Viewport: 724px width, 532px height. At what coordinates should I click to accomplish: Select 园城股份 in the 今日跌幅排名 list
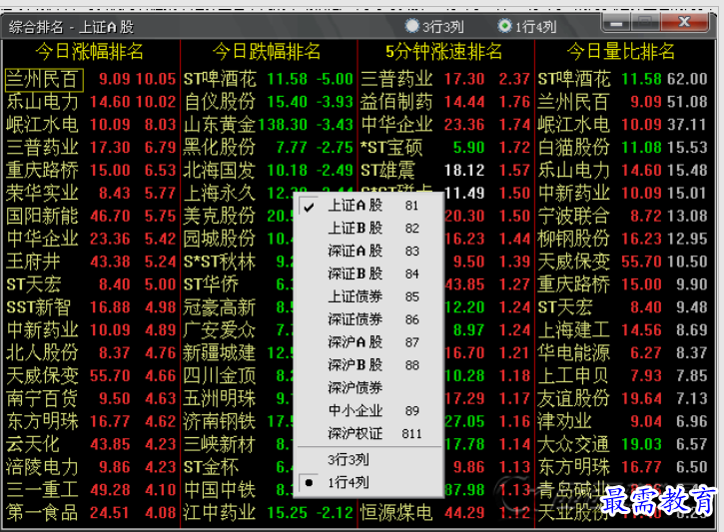[x=220, y=239]
